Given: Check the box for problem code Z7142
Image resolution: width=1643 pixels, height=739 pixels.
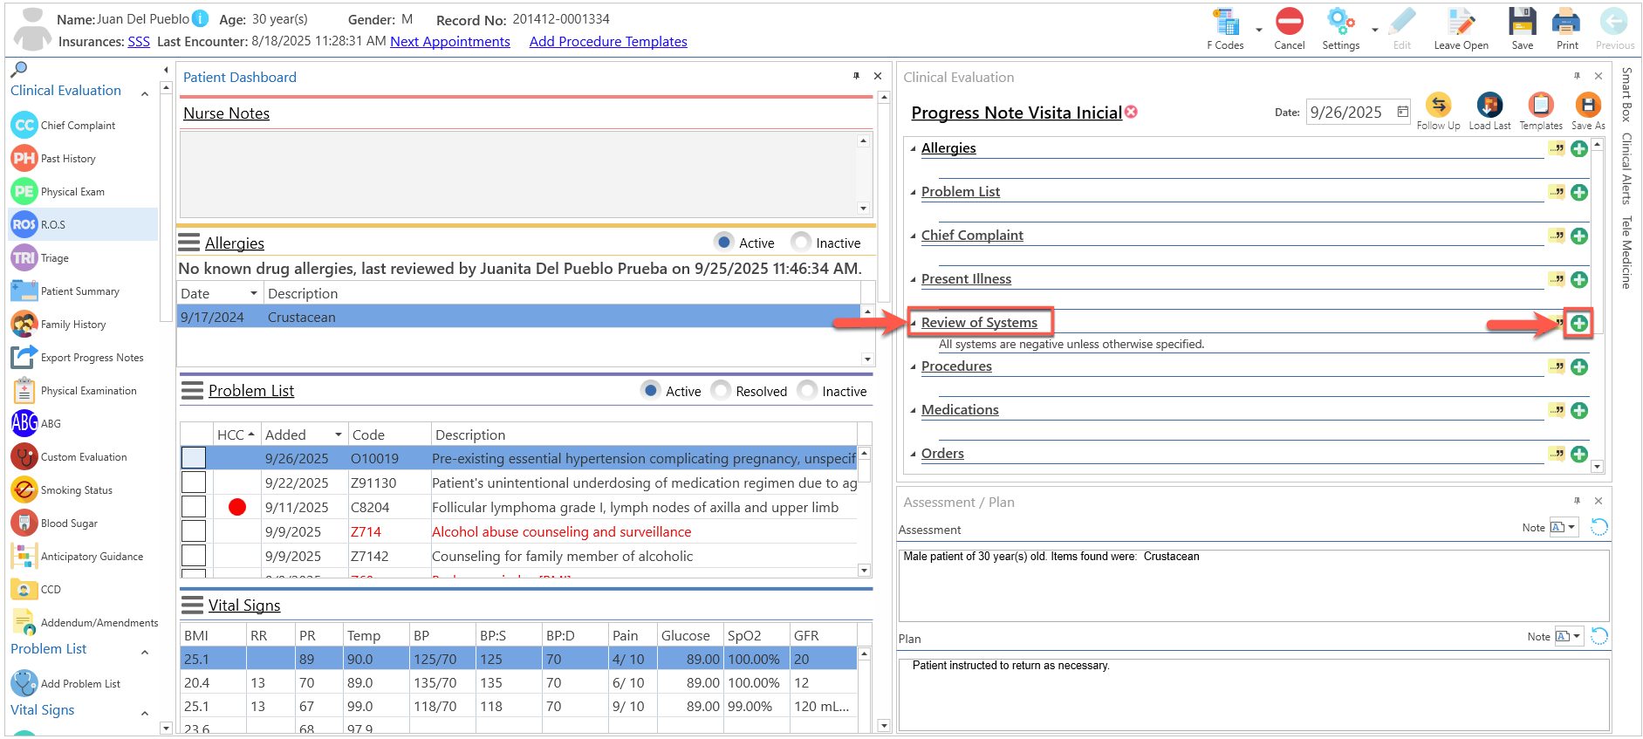Looking at the screenshot, I should [x=194, y=556].
